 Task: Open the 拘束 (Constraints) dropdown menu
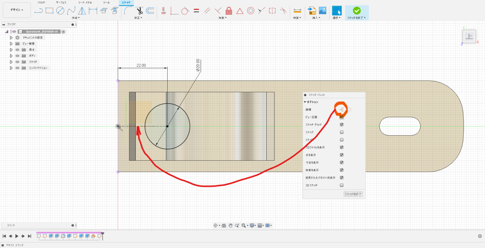click(x=222, y=18)
